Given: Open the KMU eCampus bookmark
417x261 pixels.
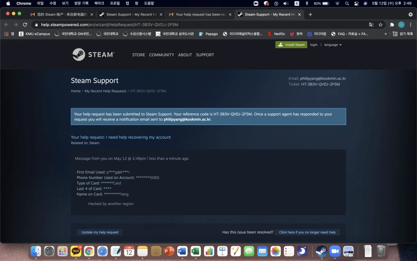Looking at the screenshot, I should click(35, 34).
